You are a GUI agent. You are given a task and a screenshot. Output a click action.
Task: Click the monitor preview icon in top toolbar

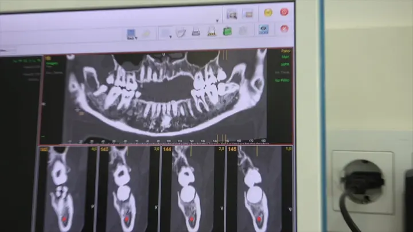(232, 14)
